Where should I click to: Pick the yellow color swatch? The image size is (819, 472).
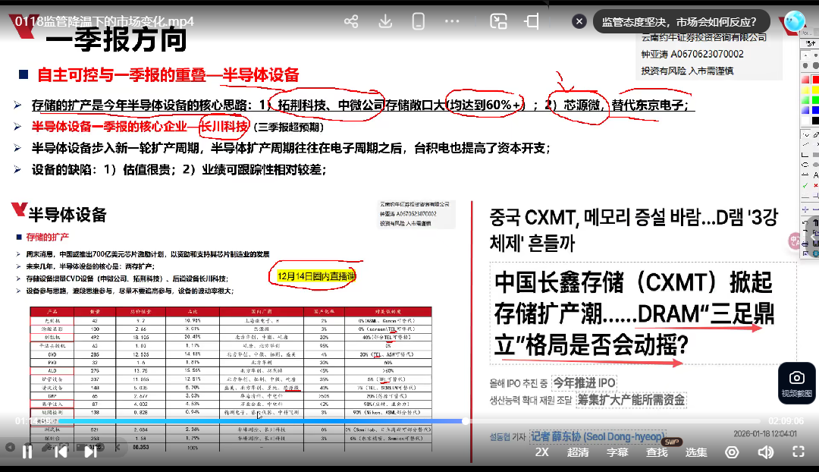[815, 90]
